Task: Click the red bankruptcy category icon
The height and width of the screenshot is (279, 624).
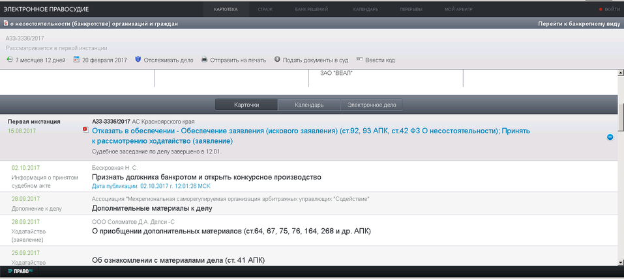Action: click(6, 23)
